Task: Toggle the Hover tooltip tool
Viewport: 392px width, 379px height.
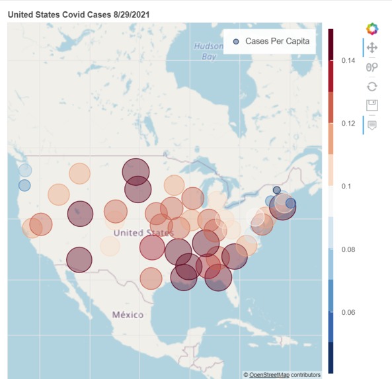Action: (x=372, y=125)
